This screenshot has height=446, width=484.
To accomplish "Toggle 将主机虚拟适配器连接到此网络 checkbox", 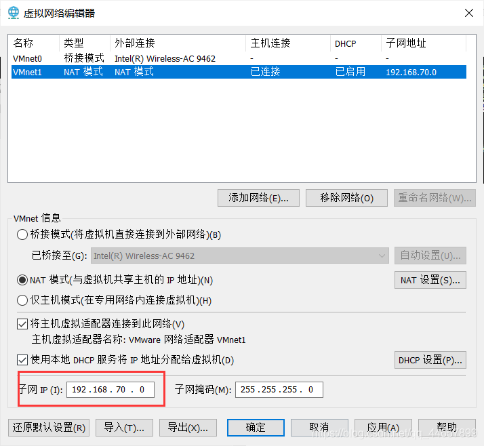I will [22, 324].
